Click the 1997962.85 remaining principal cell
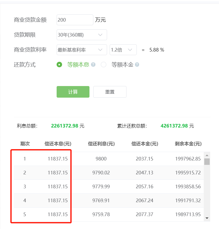 point(188,159)
